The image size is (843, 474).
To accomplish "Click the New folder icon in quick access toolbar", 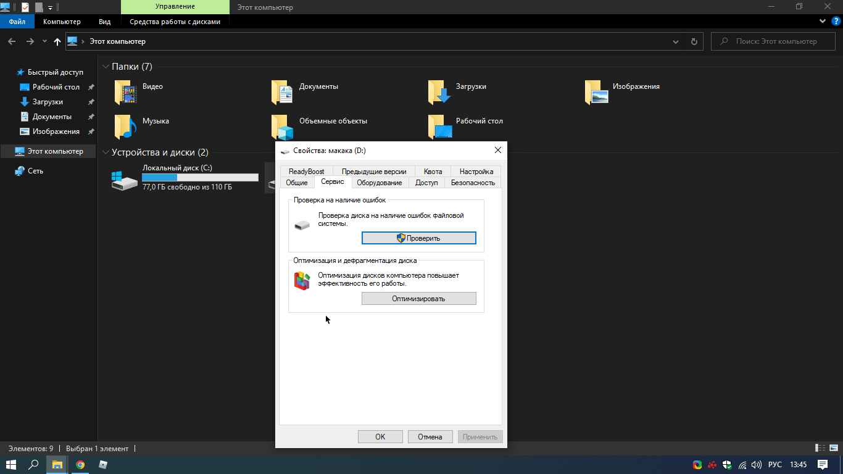I will click(39, 7).
